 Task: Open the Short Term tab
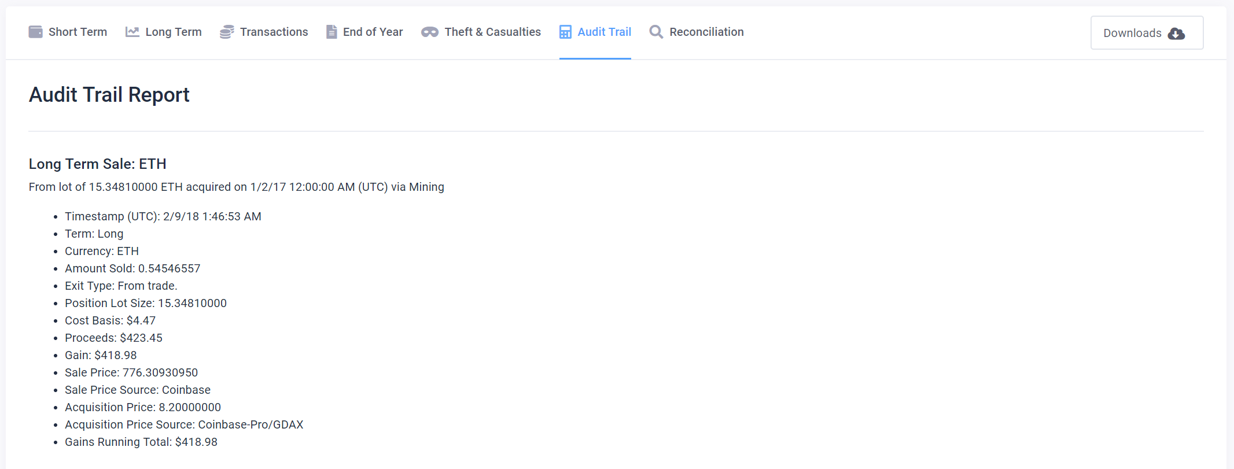click(x=68, y=32)
